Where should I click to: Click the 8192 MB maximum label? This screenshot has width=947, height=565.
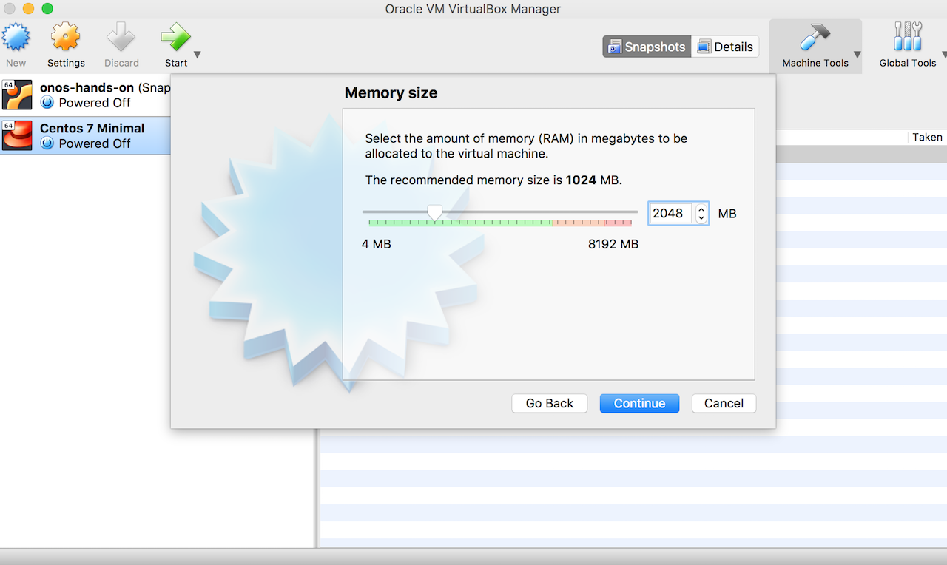tap(613, 244)
